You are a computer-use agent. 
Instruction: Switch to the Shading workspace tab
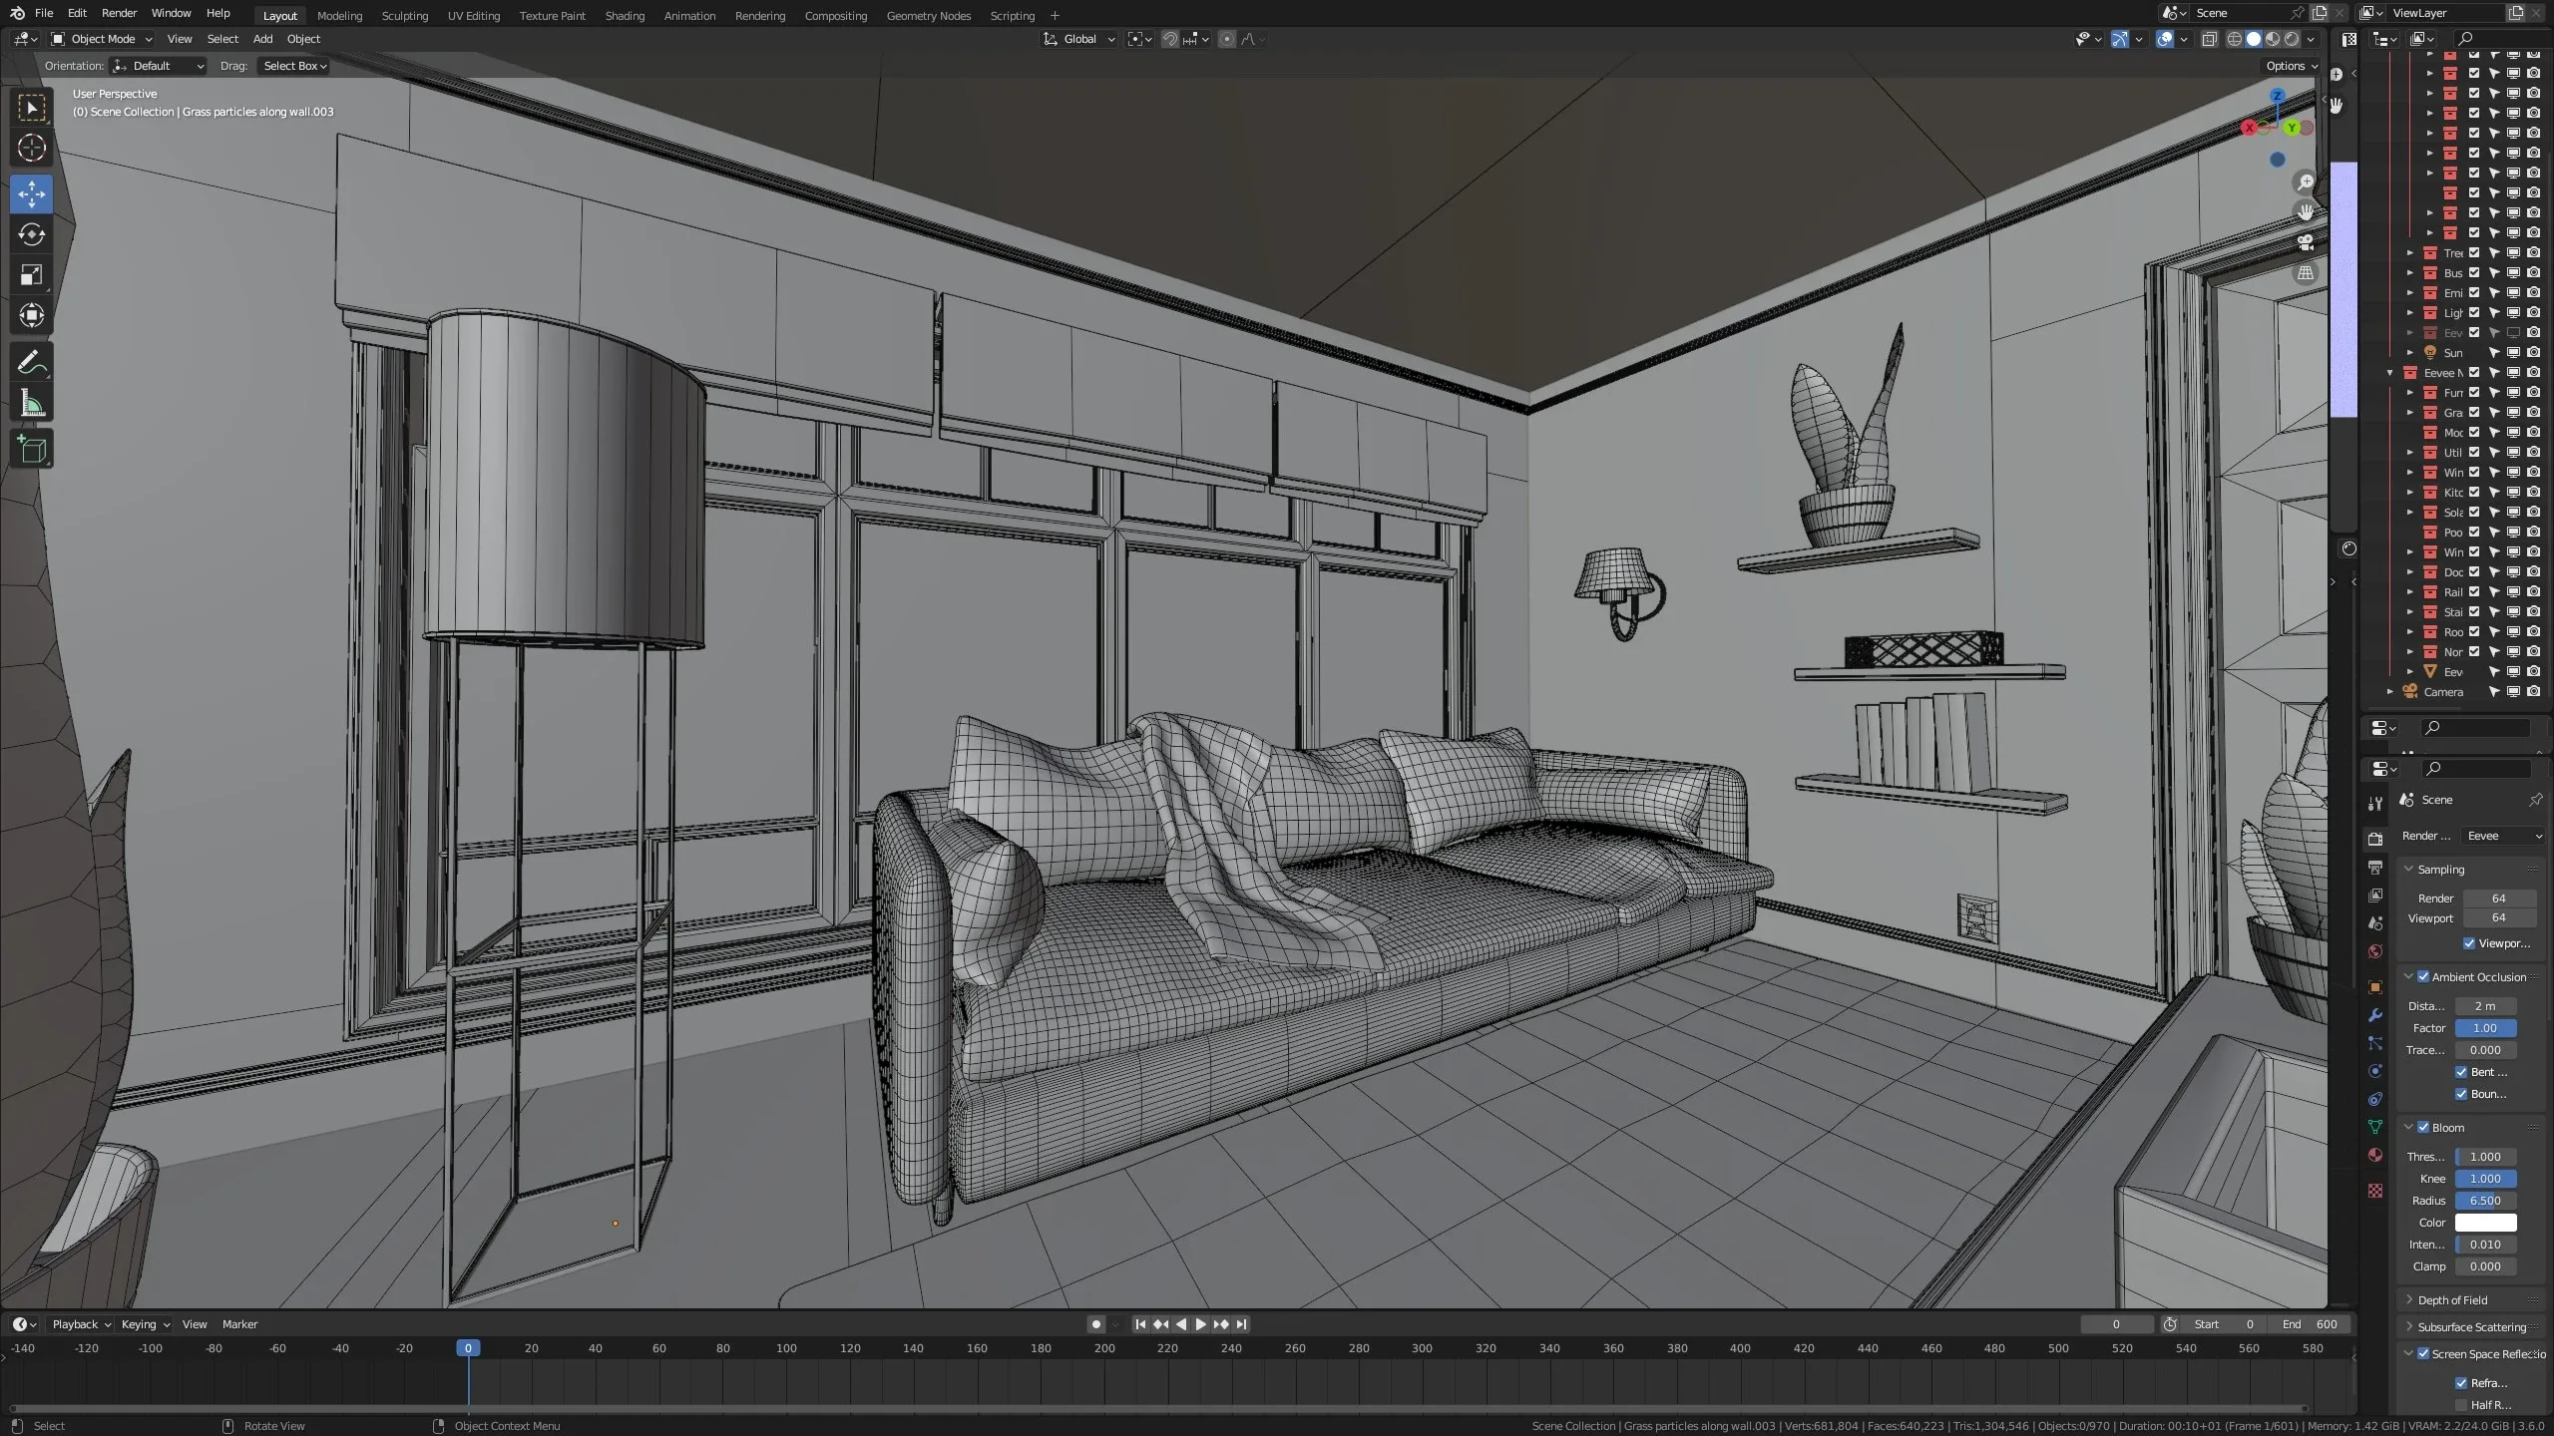[625, 15]
